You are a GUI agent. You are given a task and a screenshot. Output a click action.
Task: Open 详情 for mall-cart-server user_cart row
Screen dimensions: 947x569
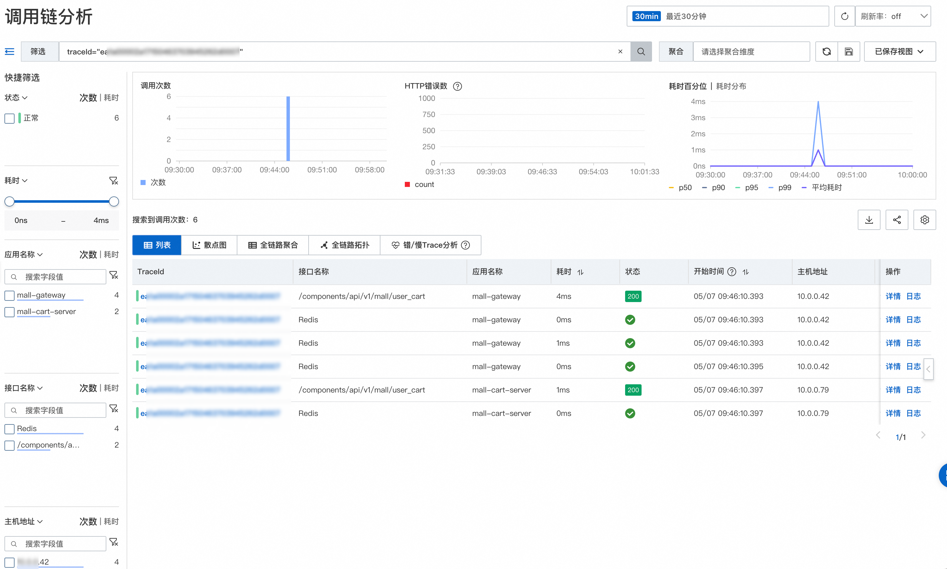(893, 390)
